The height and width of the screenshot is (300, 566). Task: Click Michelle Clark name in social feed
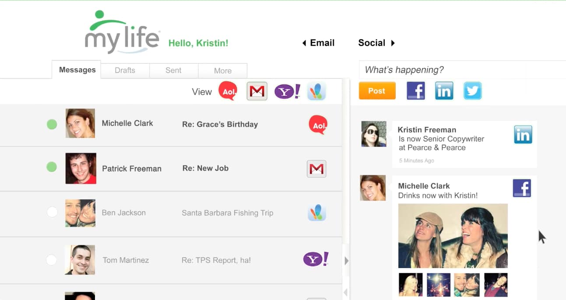[424, 186]
